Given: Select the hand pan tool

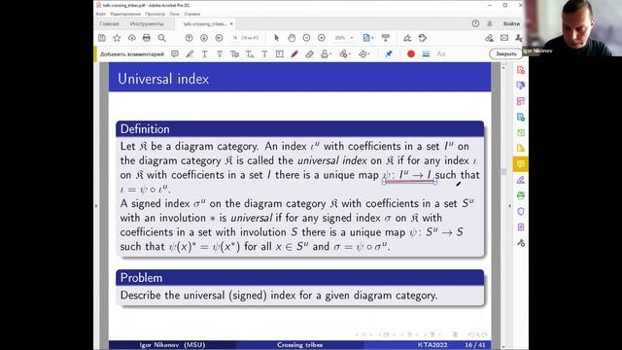Looking at the screenshot, I should click(292, 38).
